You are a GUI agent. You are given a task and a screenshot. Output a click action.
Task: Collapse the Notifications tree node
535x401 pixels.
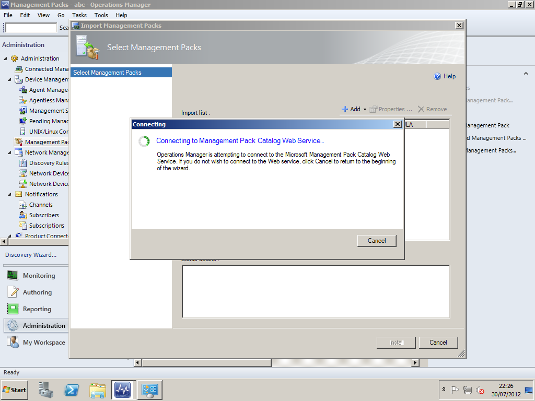[9, 194]
